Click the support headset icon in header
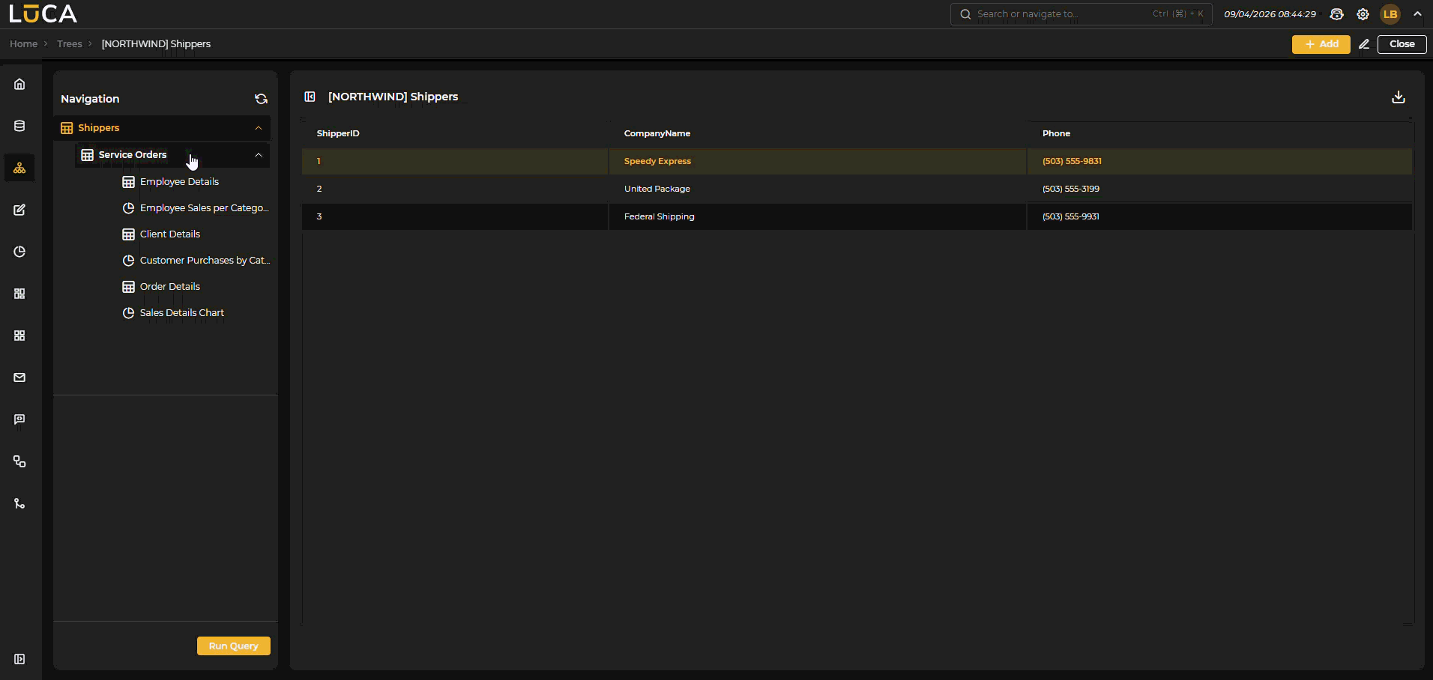 (x=1336, y=14)
